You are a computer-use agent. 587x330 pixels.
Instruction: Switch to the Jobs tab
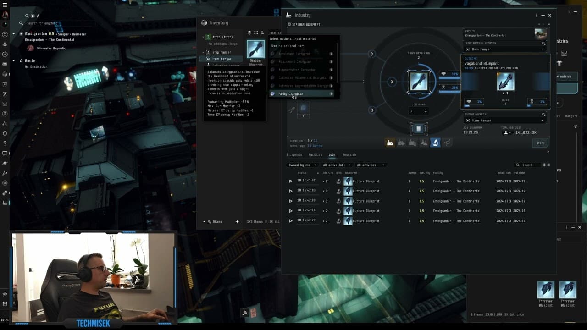[x=332, y=154]
